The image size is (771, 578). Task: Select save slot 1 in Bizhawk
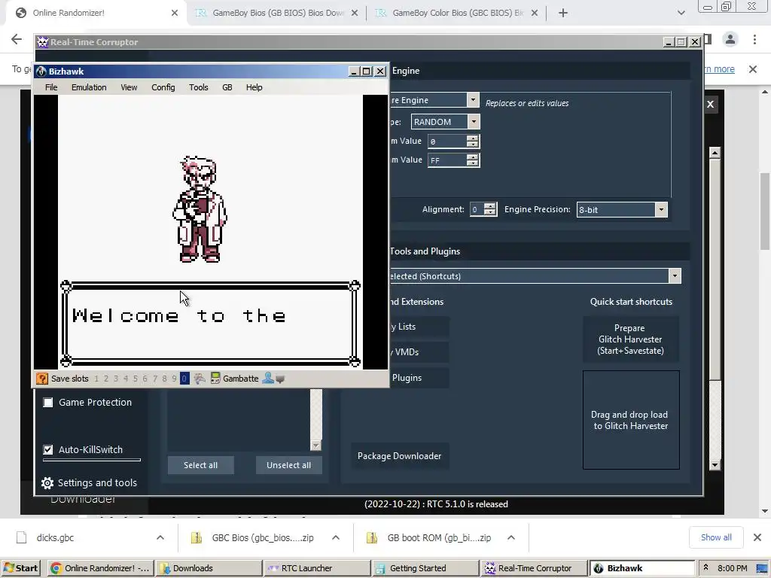[96, 379]
